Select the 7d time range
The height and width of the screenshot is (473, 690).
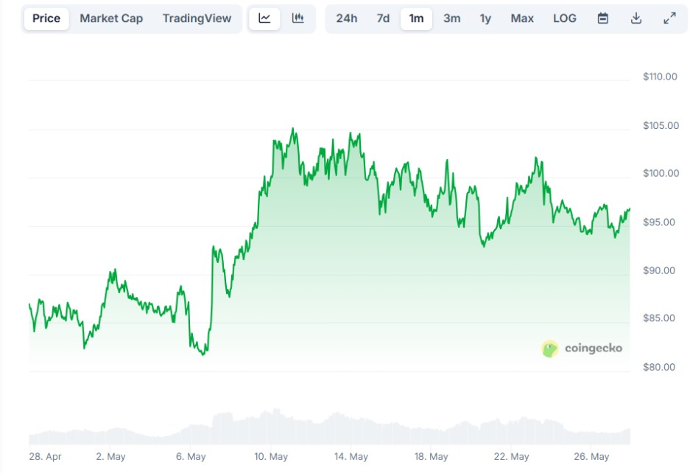[383, 18]
